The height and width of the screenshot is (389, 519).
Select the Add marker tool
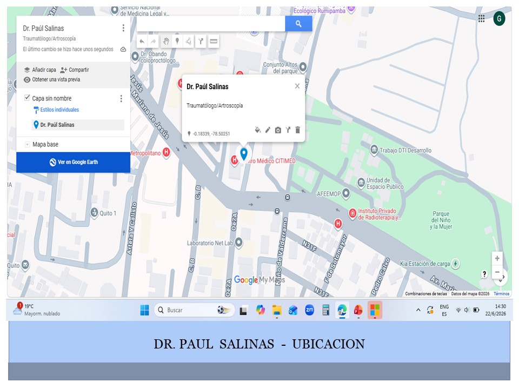point(177,42)
